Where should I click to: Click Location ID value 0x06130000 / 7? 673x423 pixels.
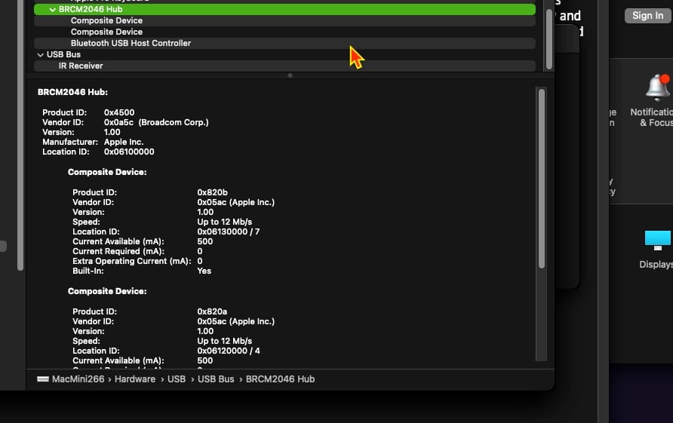click(x=229, y=231)
